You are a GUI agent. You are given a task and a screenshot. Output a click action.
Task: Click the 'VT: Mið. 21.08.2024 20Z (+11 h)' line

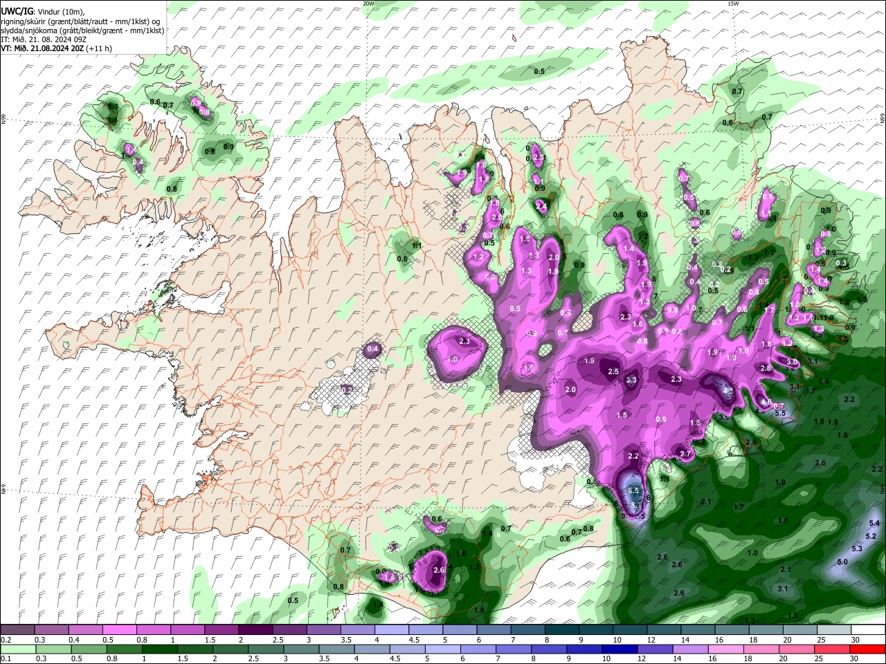(x=56, y=48)
